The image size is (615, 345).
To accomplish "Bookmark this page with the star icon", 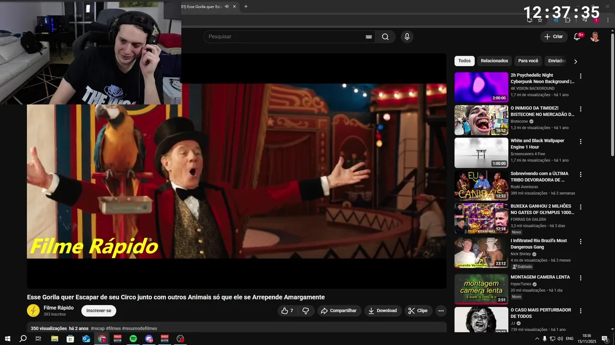I will pos(540,20).
